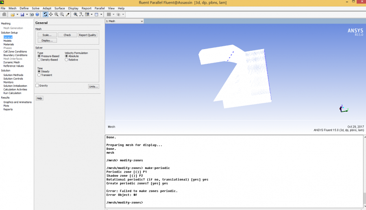Click the open file folder icon
Image resolution: width=366 pixels, height=210 pixels.
(13, 15)
